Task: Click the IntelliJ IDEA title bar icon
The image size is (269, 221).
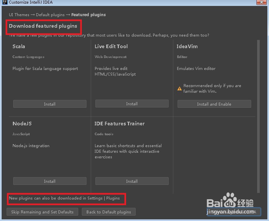Action: tap(5, 2)
